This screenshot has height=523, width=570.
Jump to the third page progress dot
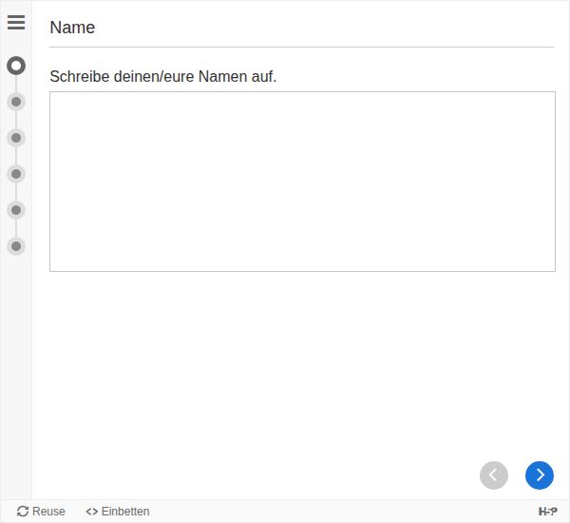(x=16, y=138)
